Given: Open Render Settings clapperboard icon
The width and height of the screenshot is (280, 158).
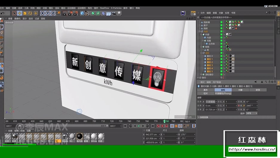Looking at the screenshot, I should point(76,13).
